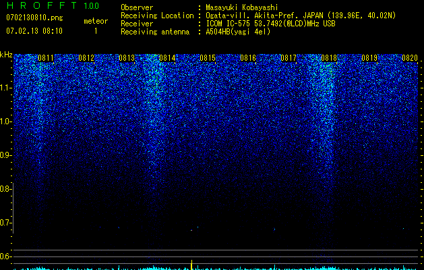Click the Receiving Location label
The height and width of the screenshot is (270, 424).
pos(157,16)
